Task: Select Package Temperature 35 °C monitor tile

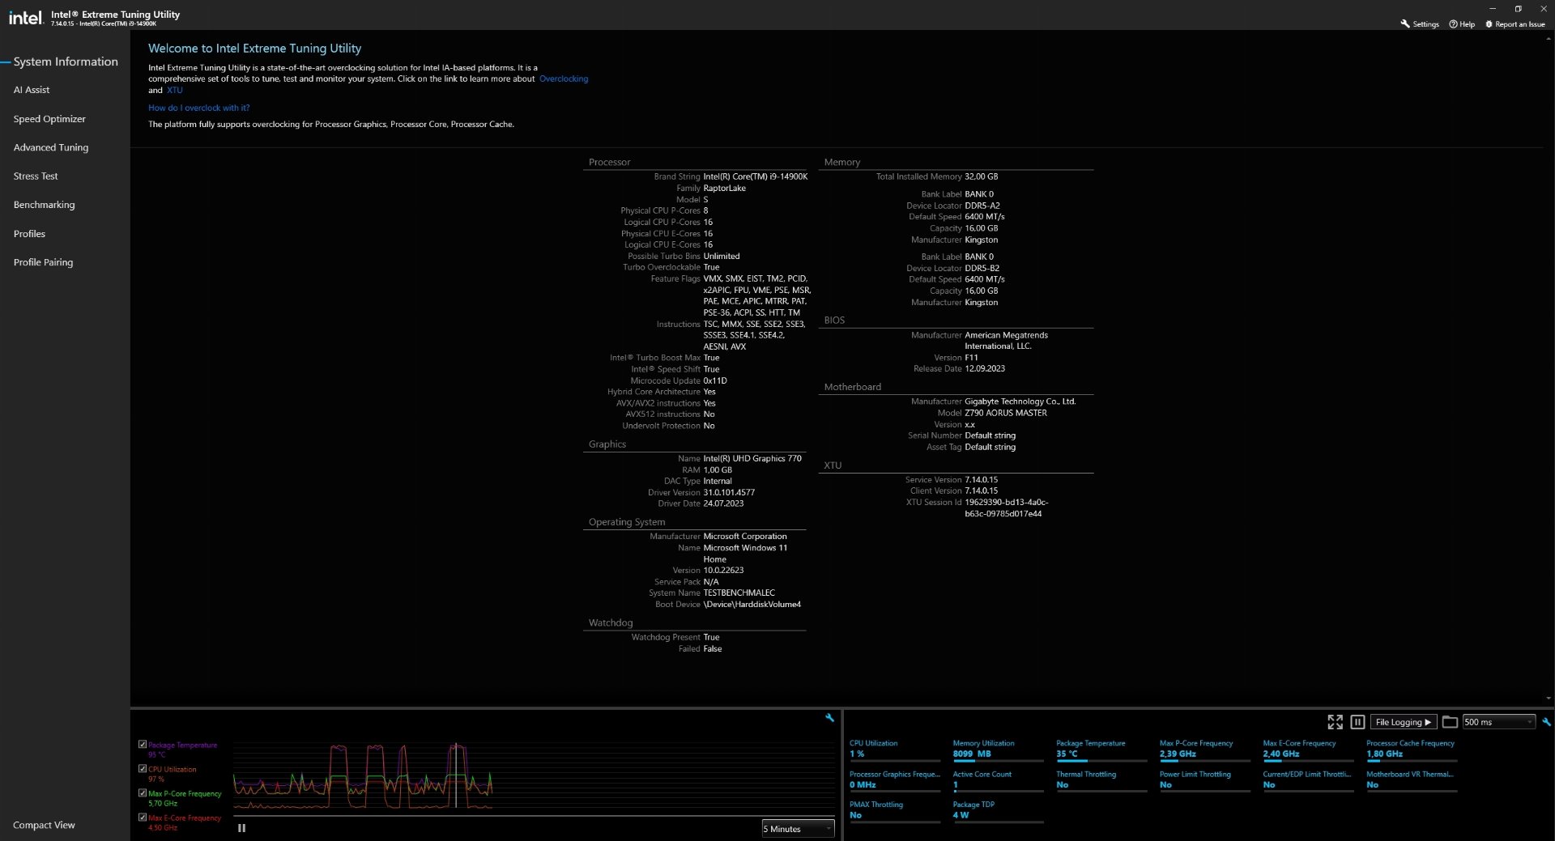Action: 1101,750
